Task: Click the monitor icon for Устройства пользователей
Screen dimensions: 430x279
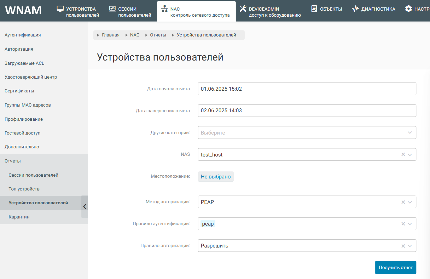Action: click(x=60, y=8)
